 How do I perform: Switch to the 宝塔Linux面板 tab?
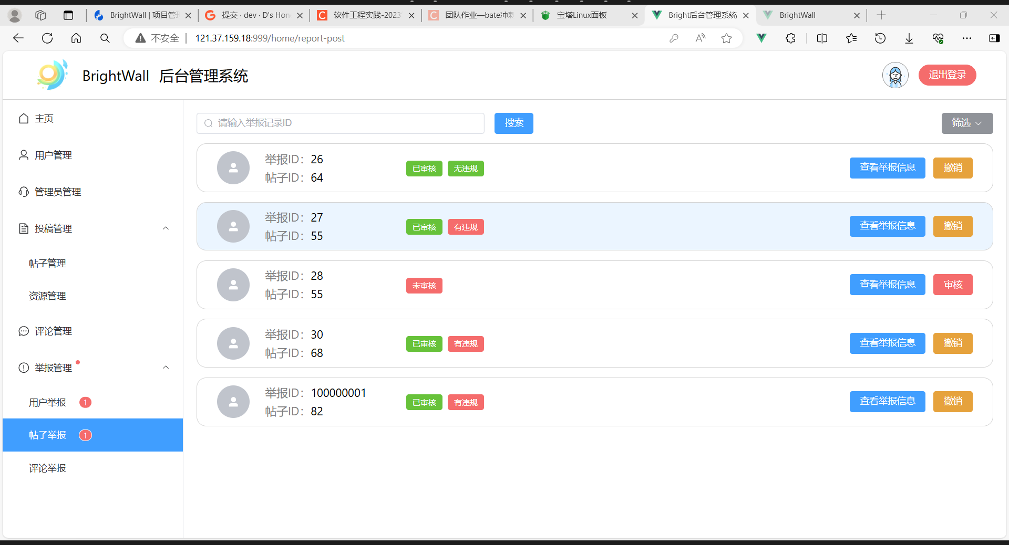[x=581, y=15]
